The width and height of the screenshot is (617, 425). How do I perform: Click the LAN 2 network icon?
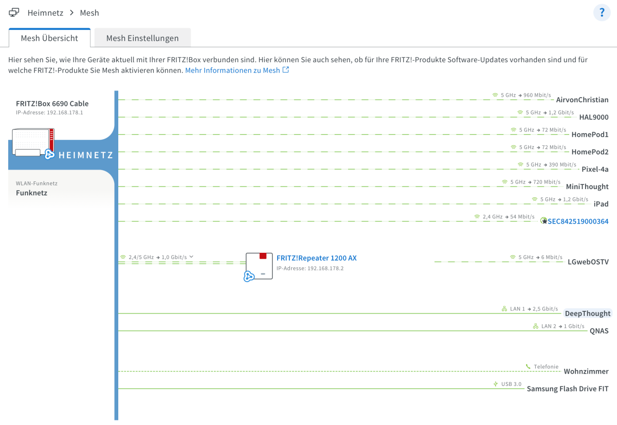pos(535,326)
